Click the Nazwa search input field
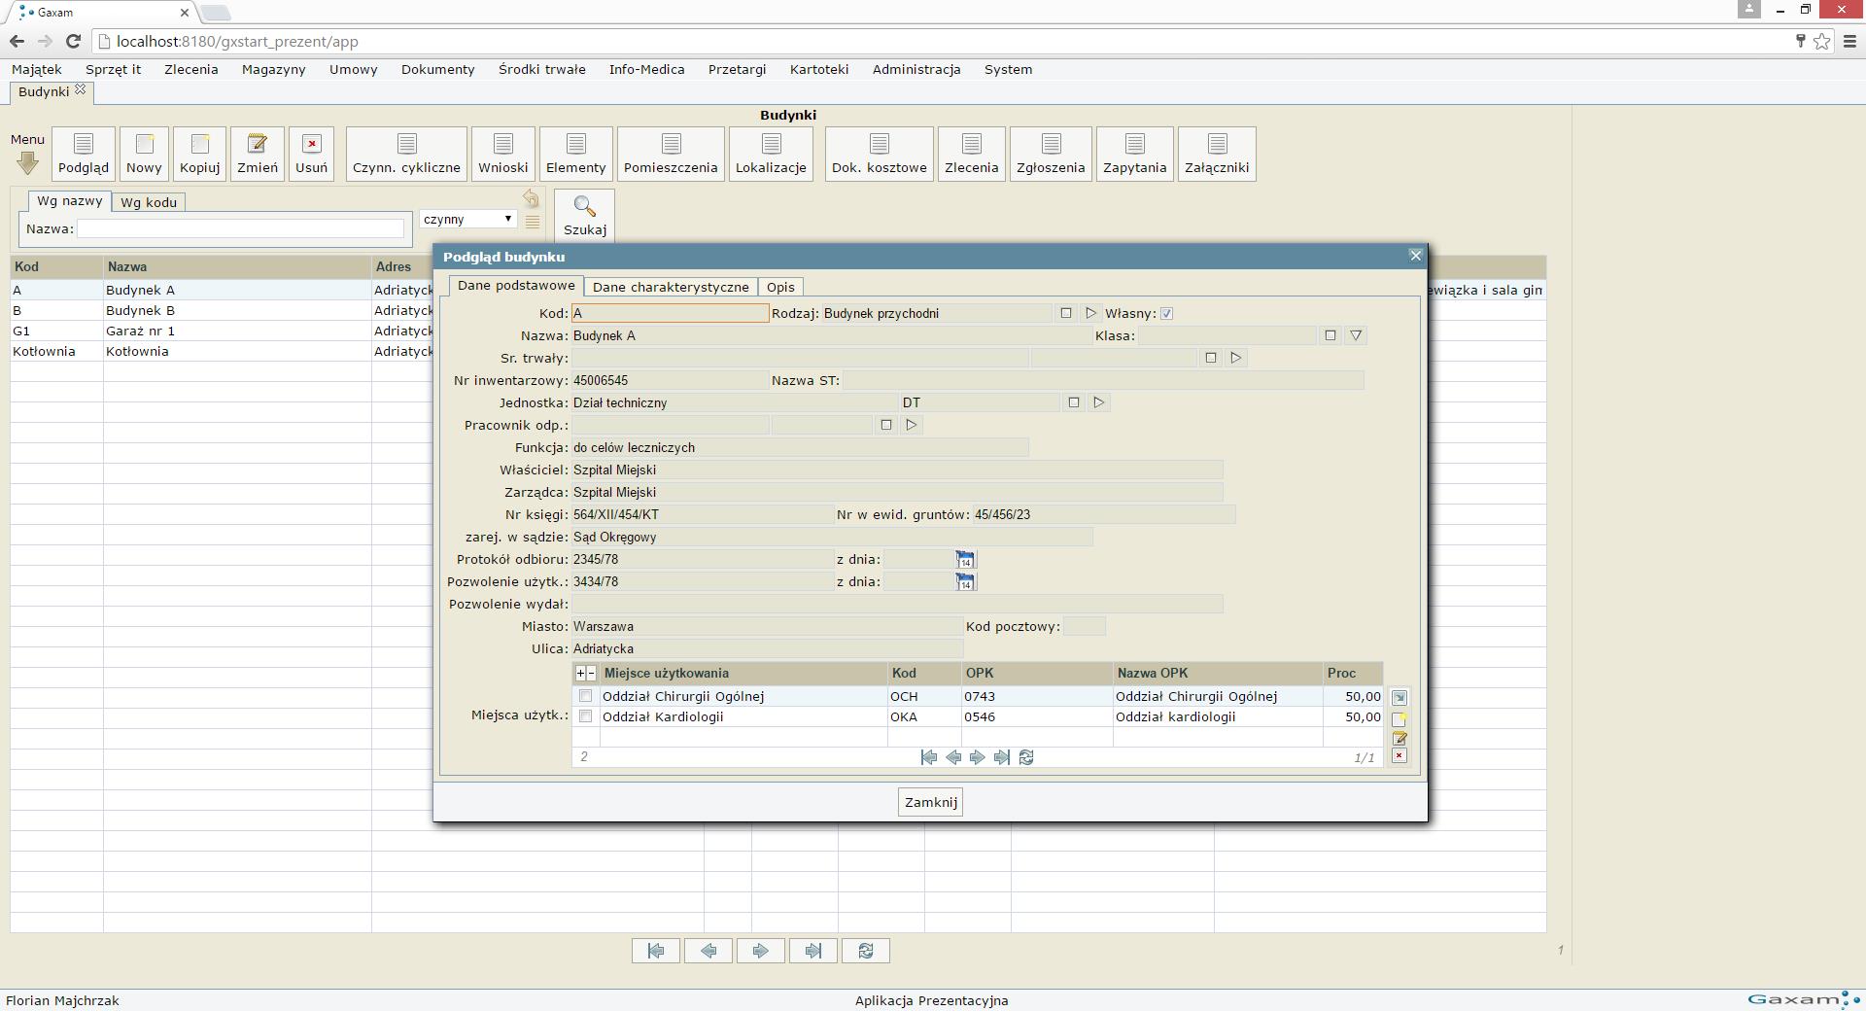1866x1011 pixels. pos(240,229)
